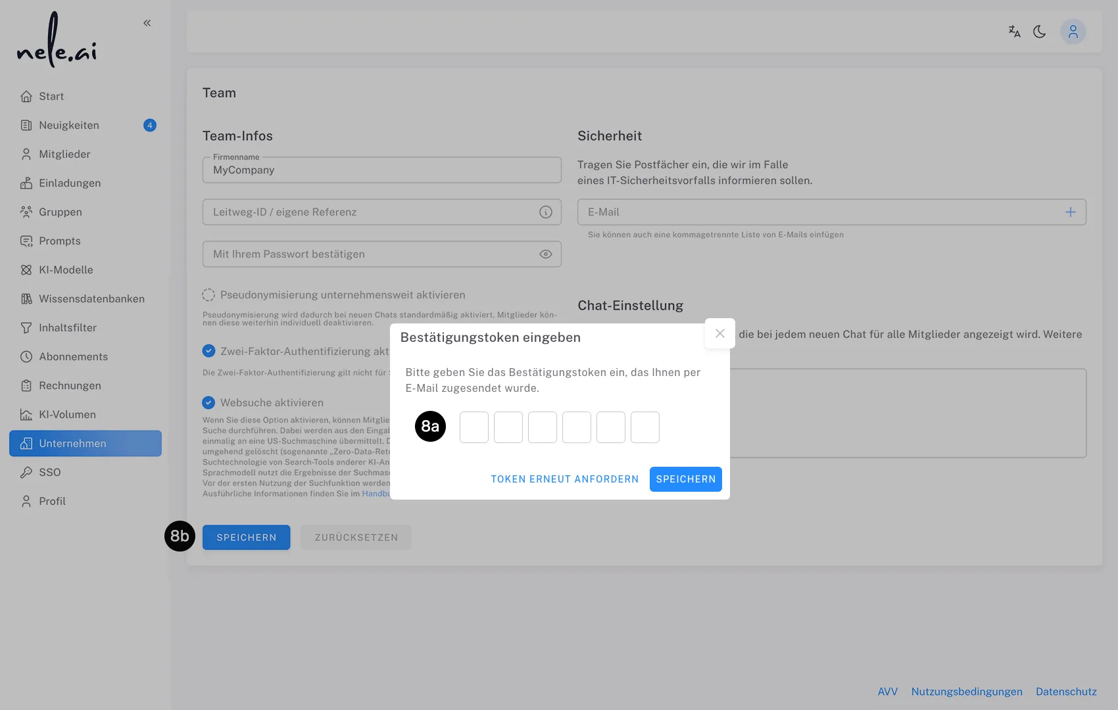Open the Datenschutz link
The image size is (1118, 710).
point(1066,691)
